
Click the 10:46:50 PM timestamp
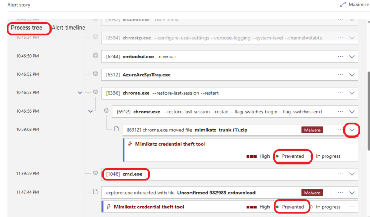click(28, 56)
